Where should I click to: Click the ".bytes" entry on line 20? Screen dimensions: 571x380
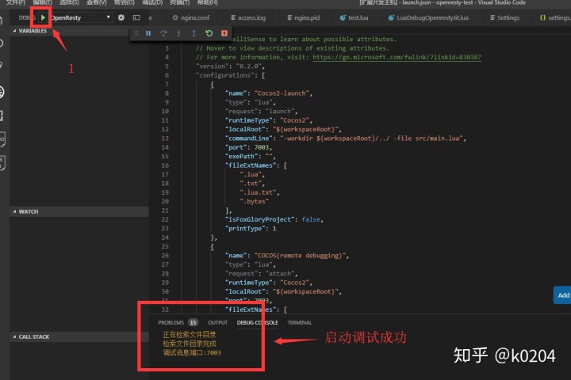coord(255,201)
